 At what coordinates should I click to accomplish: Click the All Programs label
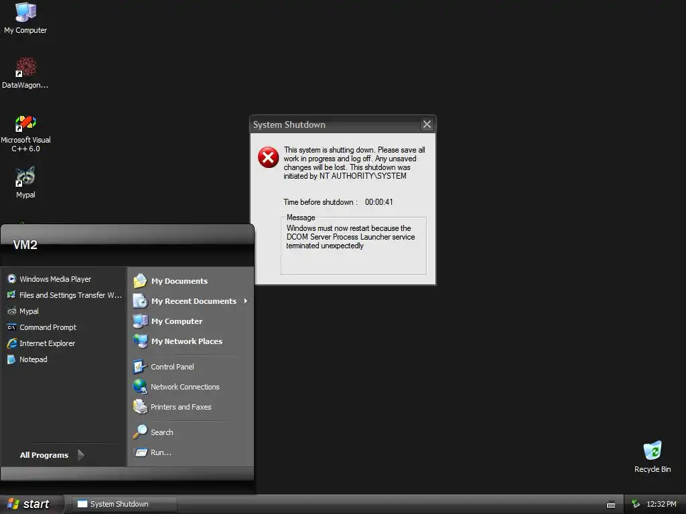44,455
